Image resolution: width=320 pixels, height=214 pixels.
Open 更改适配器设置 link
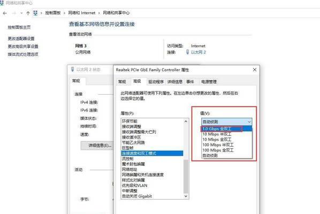[21, 39]
